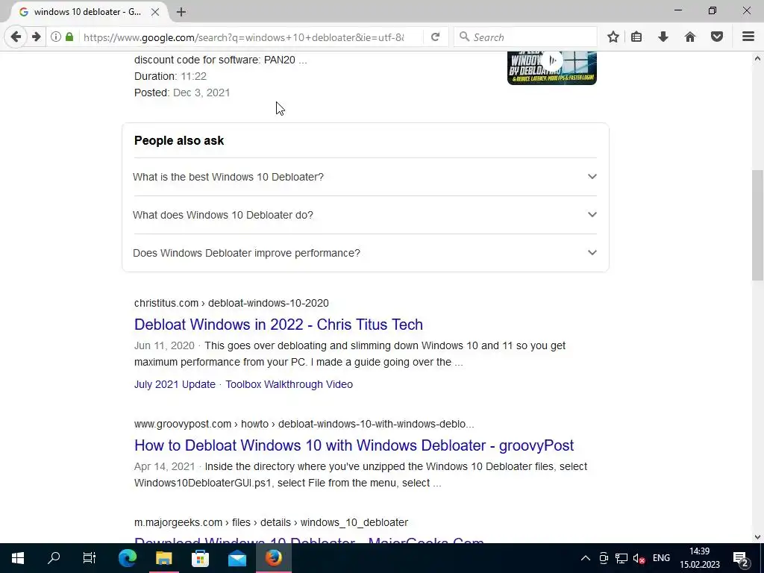The width and height of the screenshot is (764, 573).
Task: Launch Microsoft Edge from the taskbar
Action: point(128,558)
